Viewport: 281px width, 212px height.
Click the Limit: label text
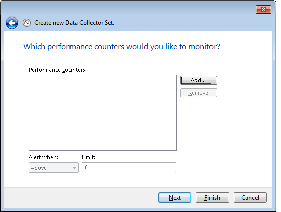(88, 157)
